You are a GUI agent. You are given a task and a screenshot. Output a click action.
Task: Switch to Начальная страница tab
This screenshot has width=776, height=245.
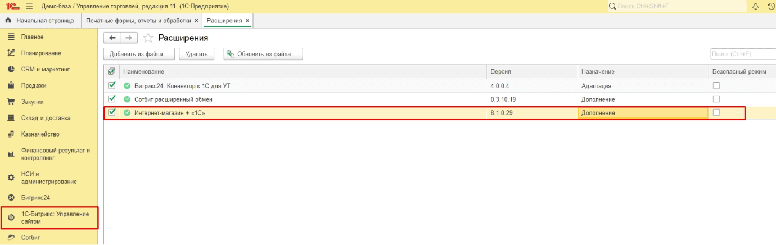coord(40,21)
